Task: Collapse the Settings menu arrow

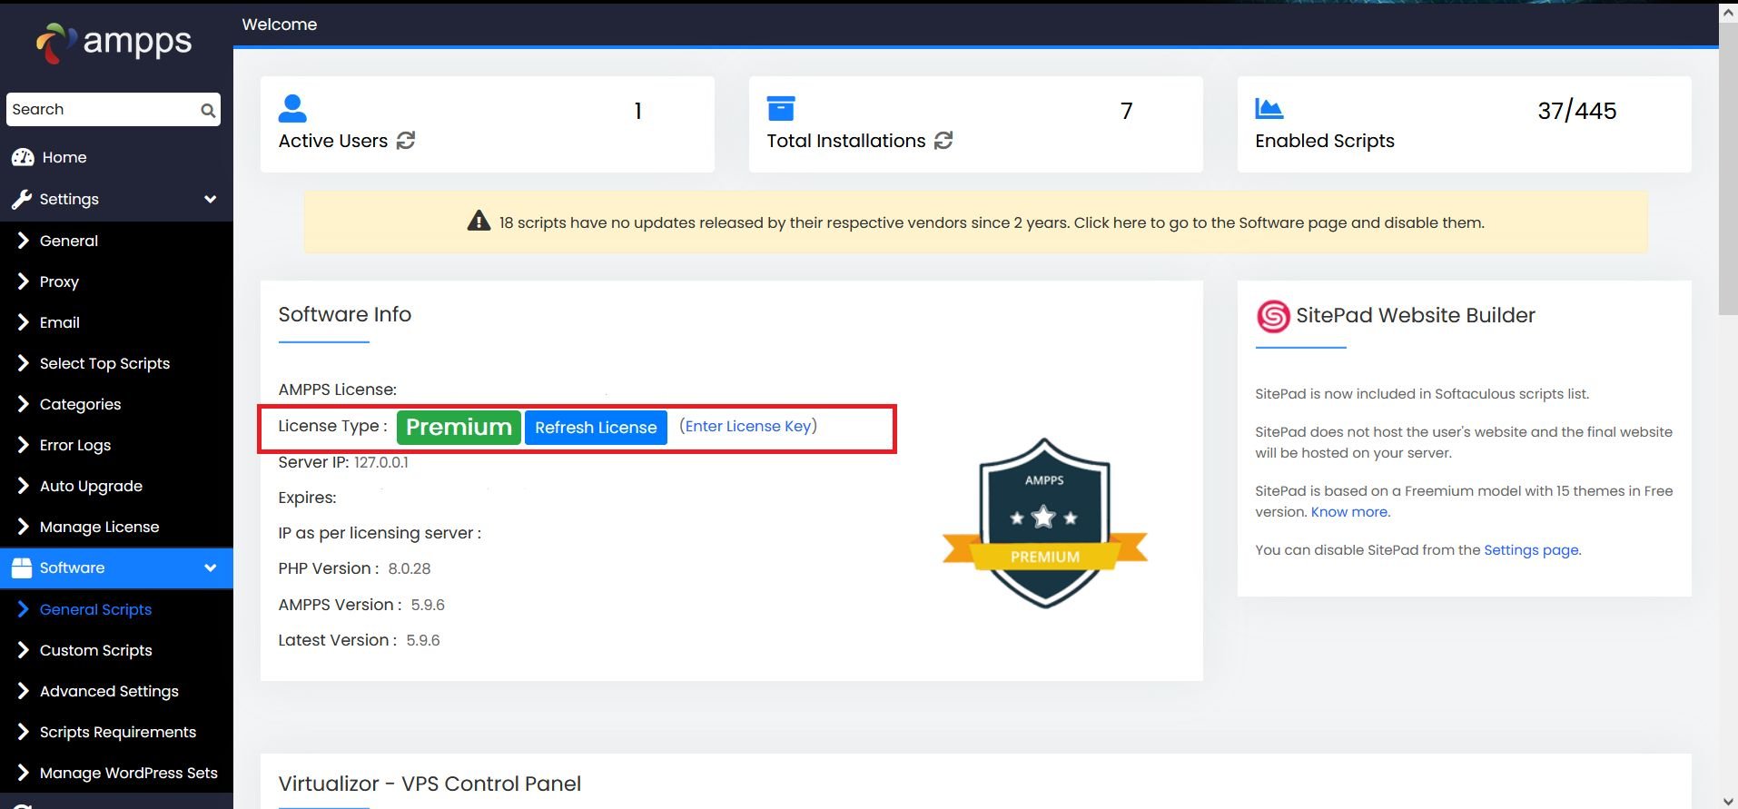Action: tap(211, 200)
